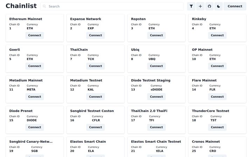Select the Expanse Network title

86,19
